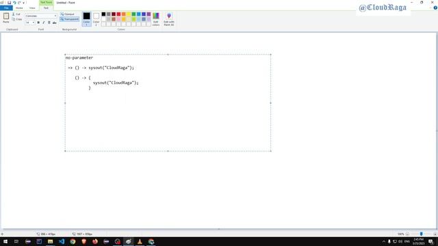Show hidden system tray icons
Image resolution: width=438 pixels, height=246 pixels.
[x=383, y=241]
